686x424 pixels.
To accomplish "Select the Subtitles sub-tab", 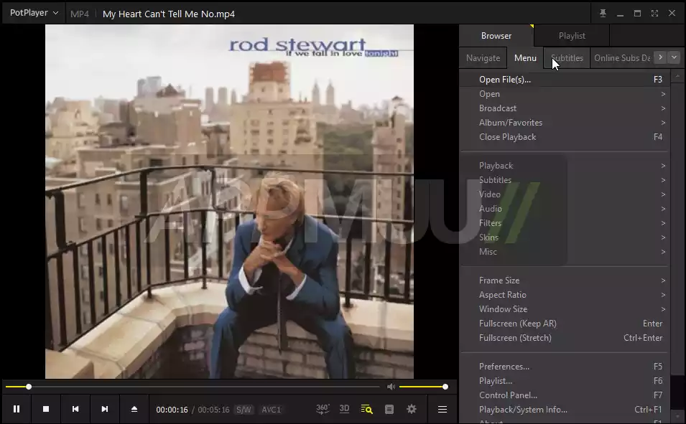I will 567,58.
